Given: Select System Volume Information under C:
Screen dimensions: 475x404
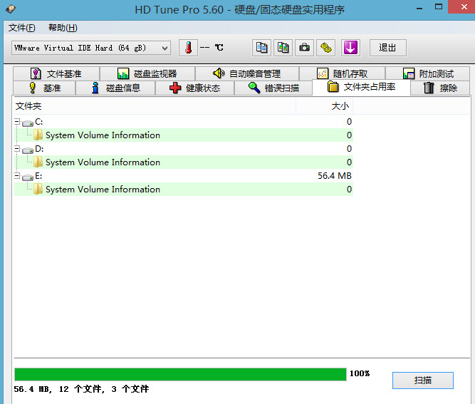Looking at the screenshot, I should click(103, 135).
